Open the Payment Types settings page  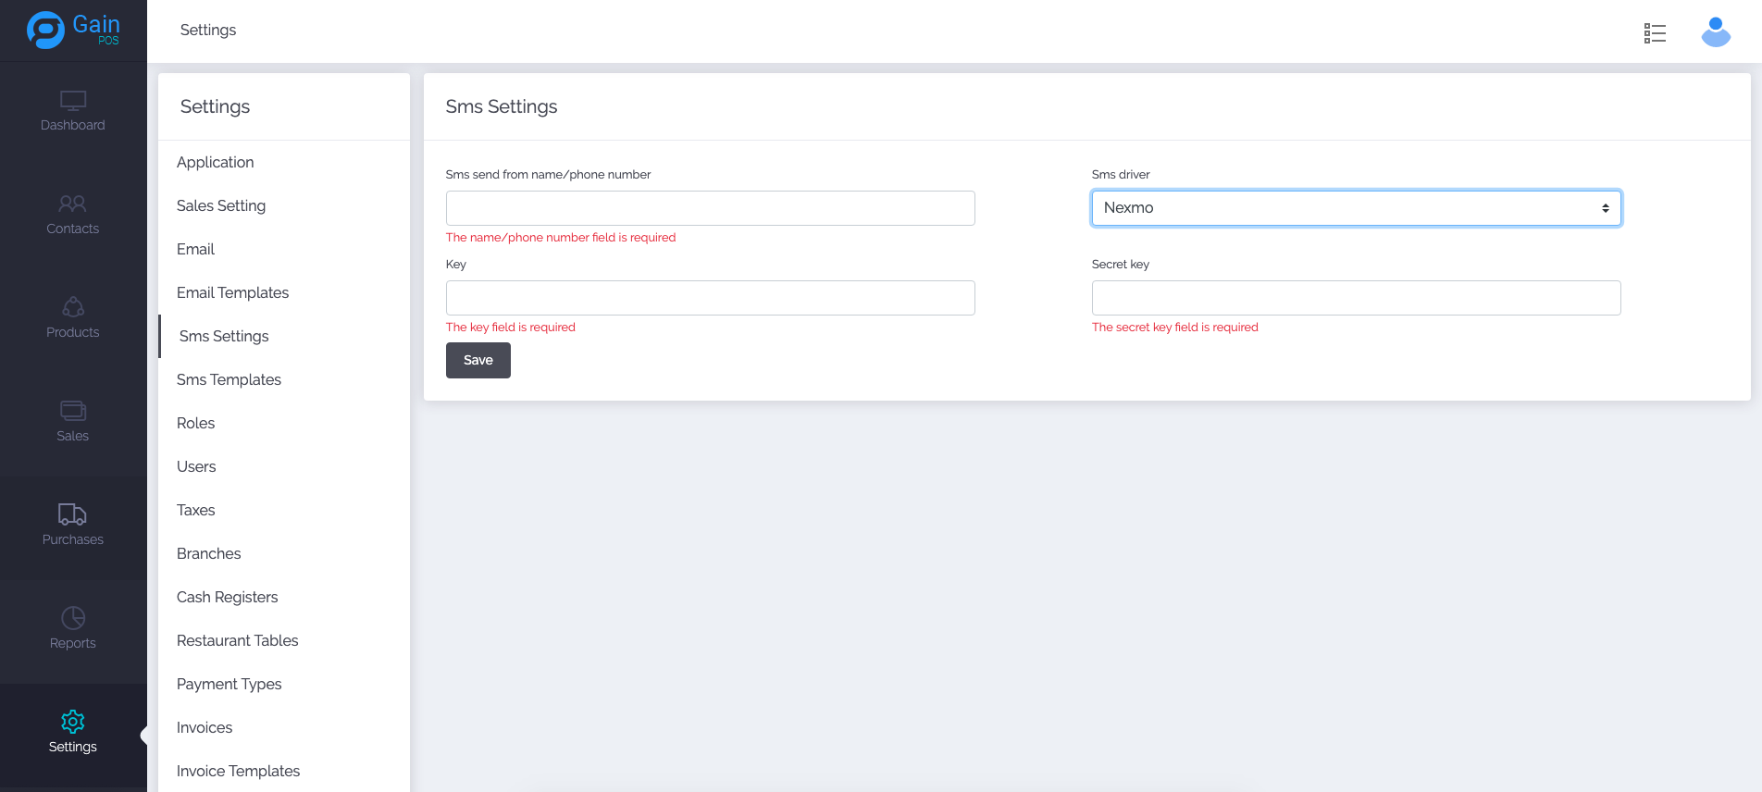pos(229,684)
